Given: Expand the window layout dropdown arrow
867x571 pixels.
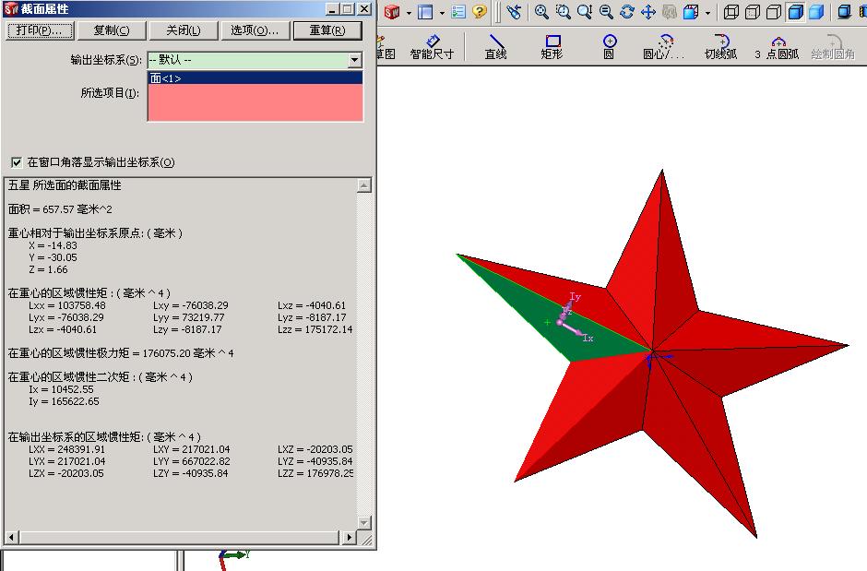Looking at the screenshot, I should (x=442, y=13).
